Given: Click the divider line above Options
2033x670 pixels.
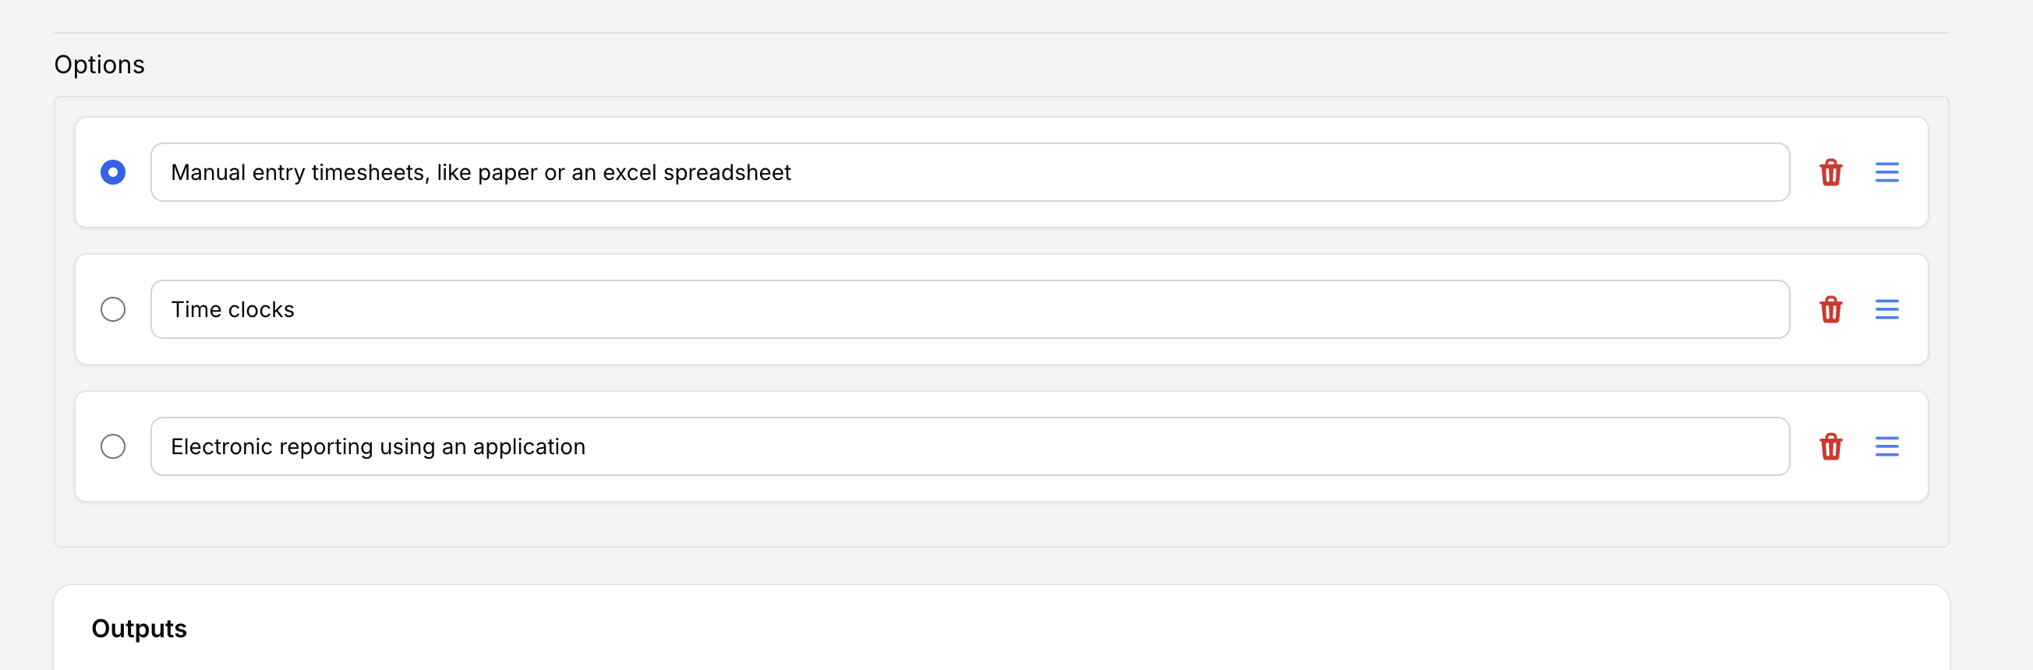Looking at the screenshot, I should click(x=1001, y=33).
